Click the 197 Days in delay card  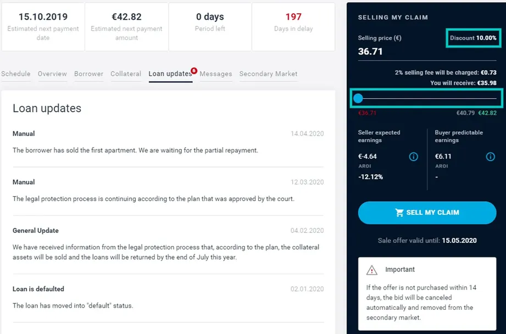point(293,27)
